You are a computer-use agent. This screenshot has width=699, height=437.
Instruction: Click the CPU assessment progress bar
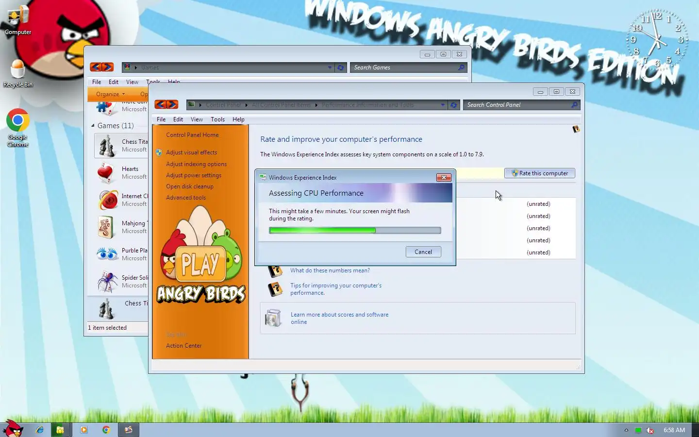(355, 231)
